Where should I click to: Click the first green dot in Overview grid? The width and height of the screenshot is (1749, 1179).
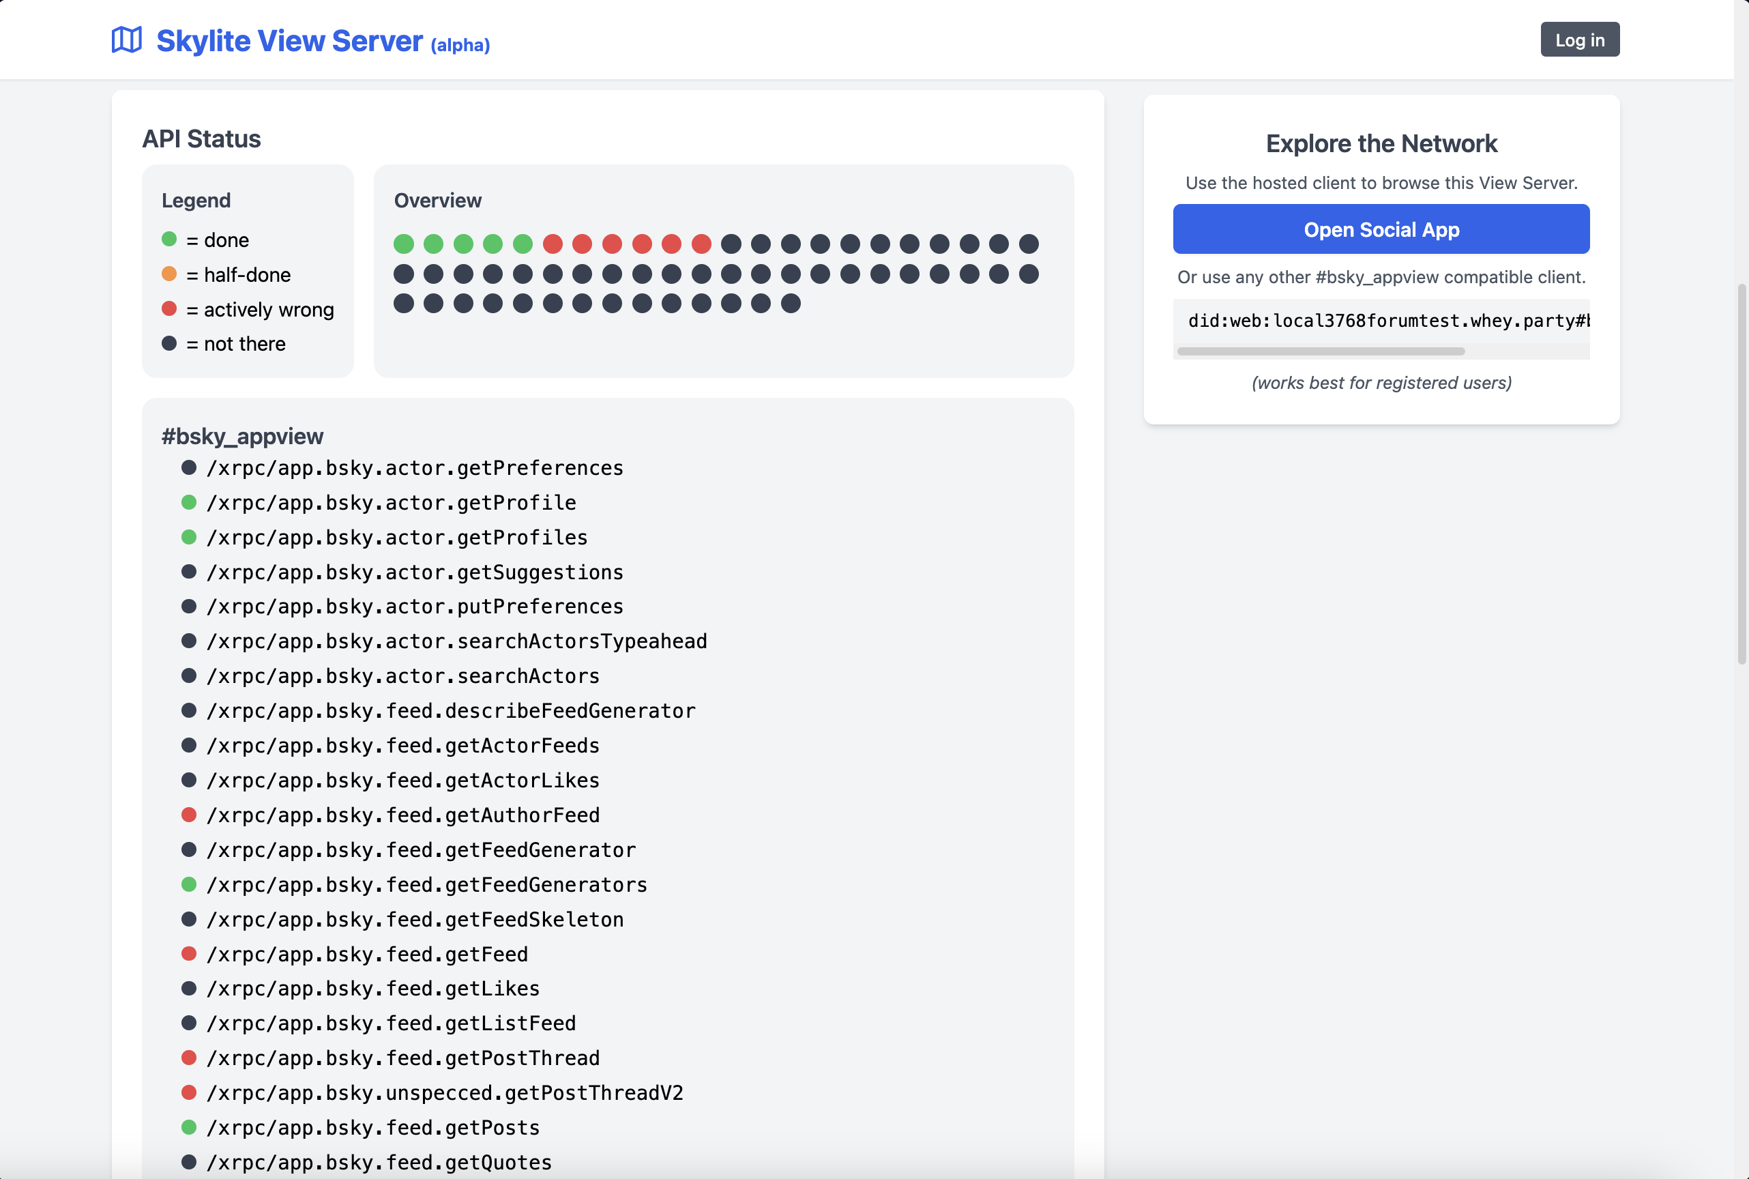click(405, 243)
